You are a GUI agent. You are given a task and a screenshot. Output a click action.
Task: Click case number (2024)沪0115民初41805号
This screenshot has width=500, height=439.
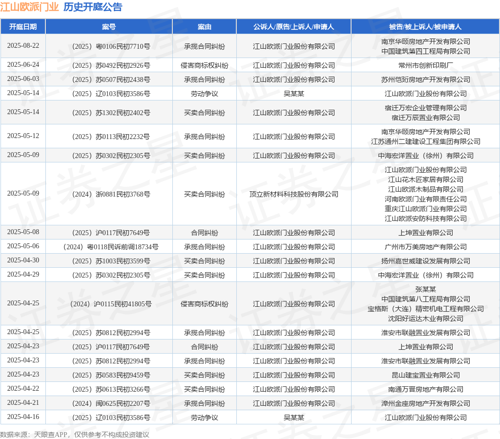pyautogui.click(x=111, y=304)
